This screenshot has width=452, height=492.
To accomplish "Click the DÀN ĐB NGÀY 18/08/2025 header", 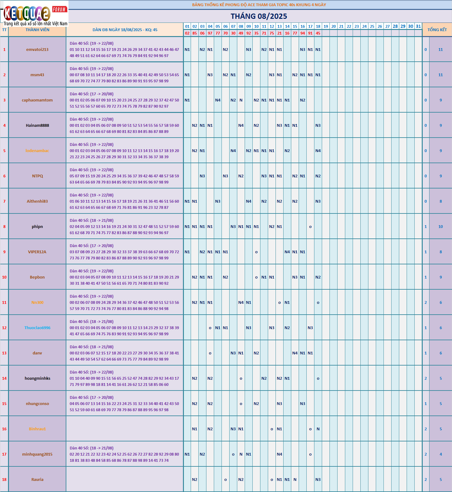I will tap(125, 30).
